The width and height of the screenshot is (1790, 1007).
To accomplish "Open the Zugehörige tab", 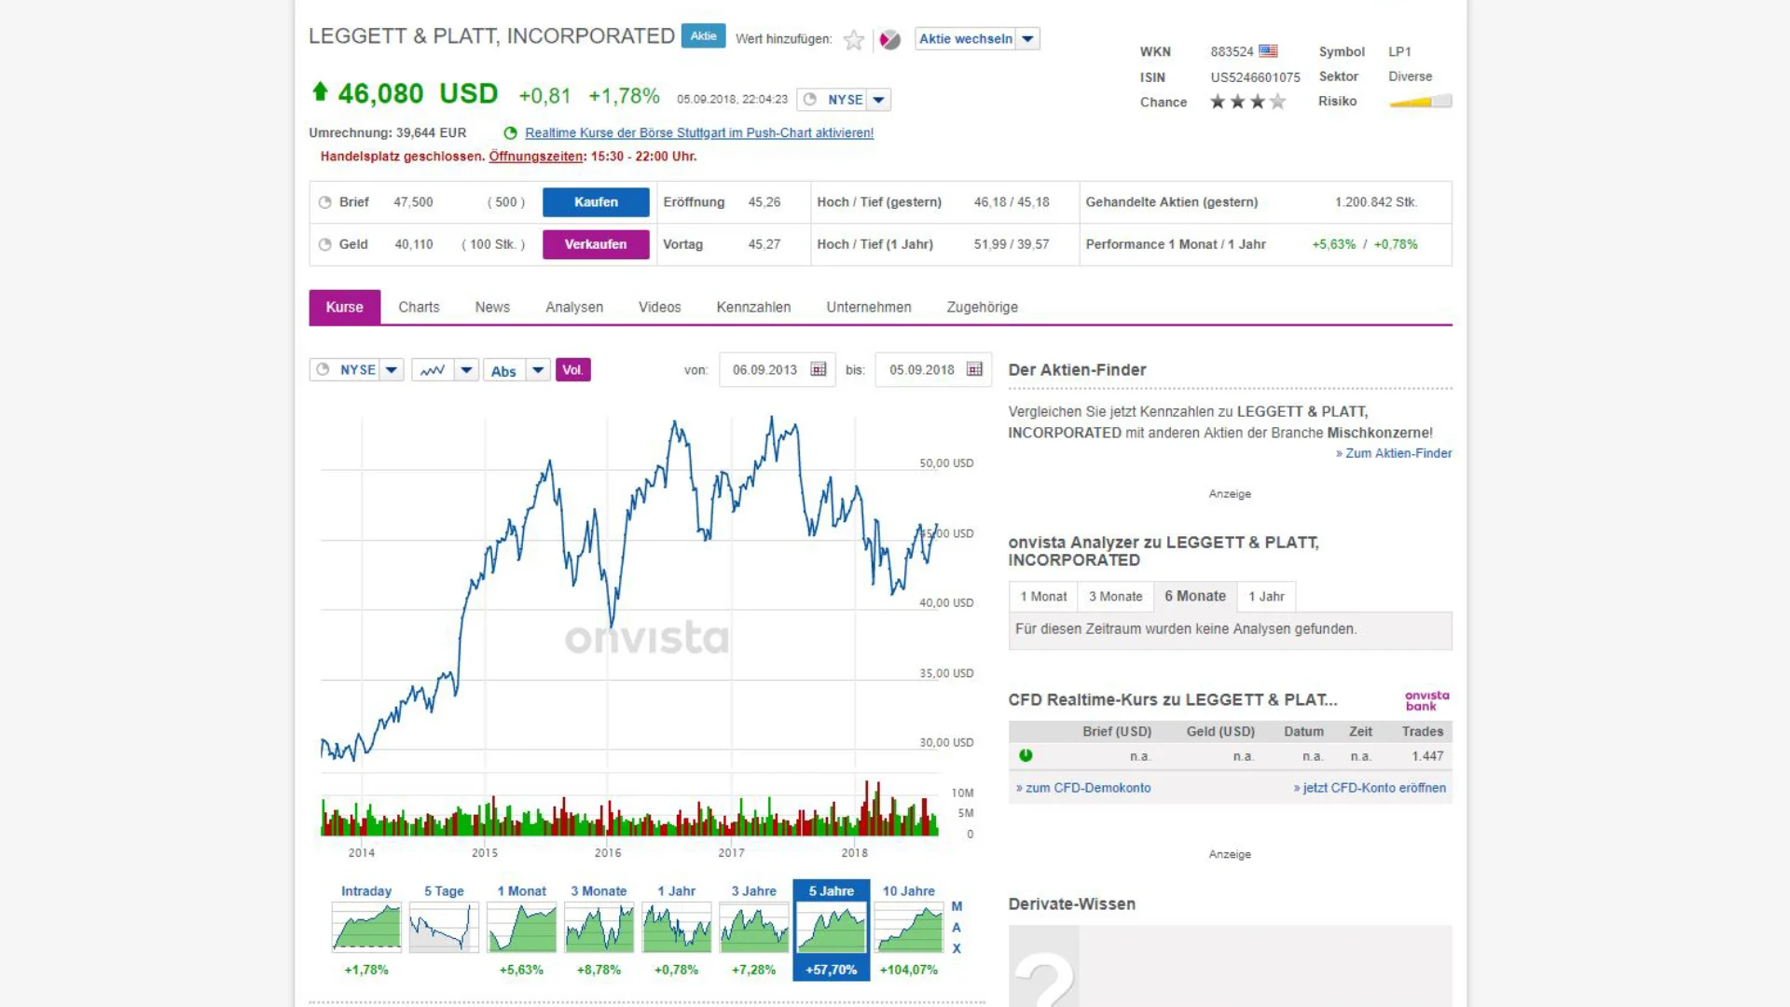I will click(982, 307).
